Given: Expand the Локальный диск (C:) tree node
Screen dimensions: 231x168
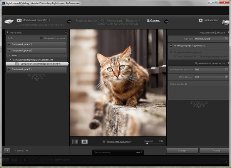Looking at the screenshot, I should (10, 45).
